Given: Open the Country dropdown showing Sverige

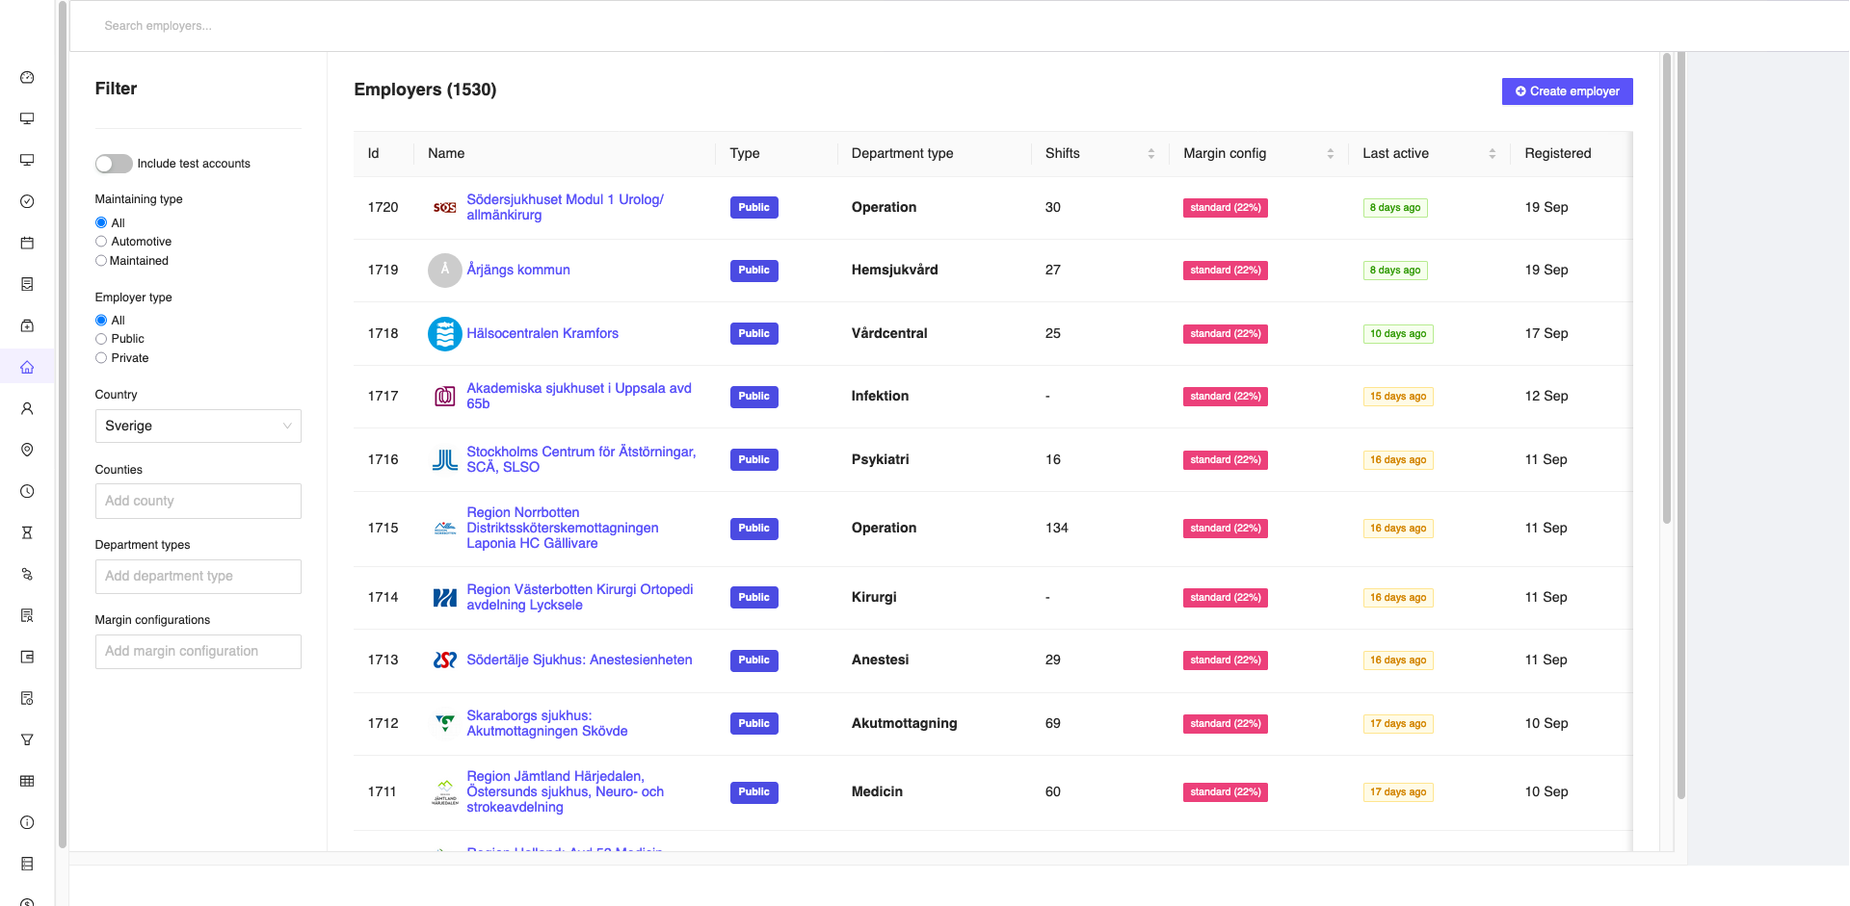Looking at the screenshot, I should [198, 426].
